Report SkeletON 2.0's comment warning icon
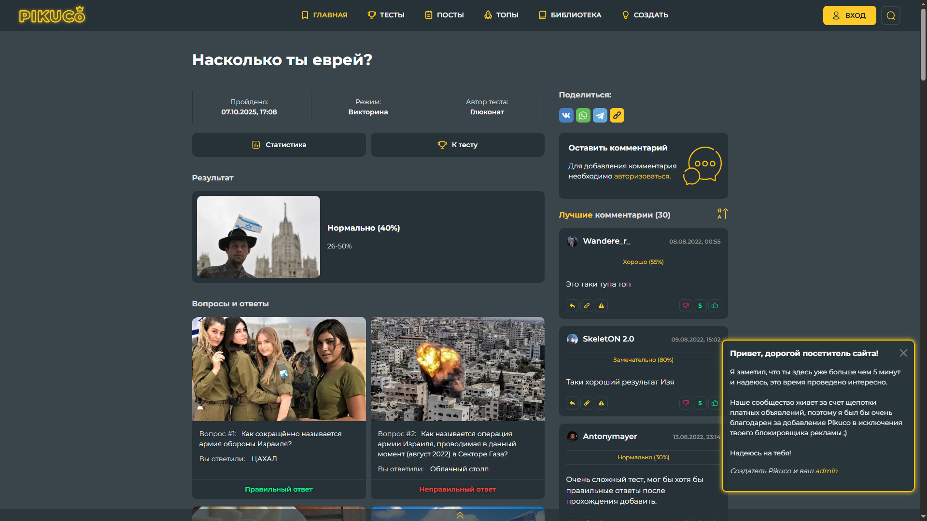Image resolution: width=927 pixels, height=521 pixels. [601, 403]
